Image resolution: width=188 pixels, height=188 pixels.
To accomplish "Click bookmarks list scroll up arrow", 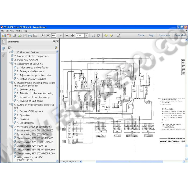I will point(57,52).
